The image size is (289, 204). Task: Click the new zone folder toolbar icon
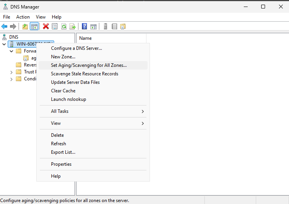(123, 27)
